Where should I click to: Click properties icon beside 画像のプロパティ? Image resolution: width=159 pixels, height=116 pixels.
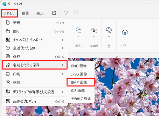coord(8,101)
